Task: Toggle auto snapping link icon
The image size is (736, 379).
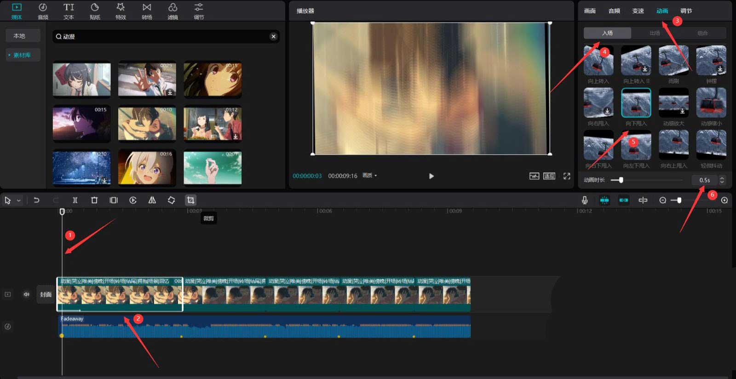Action: click(624, 200)
